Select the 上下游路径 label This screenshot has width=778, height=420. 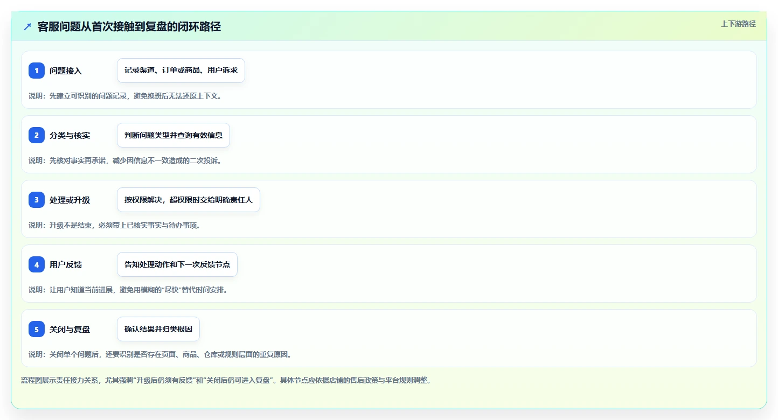click(x=738, y=24)
